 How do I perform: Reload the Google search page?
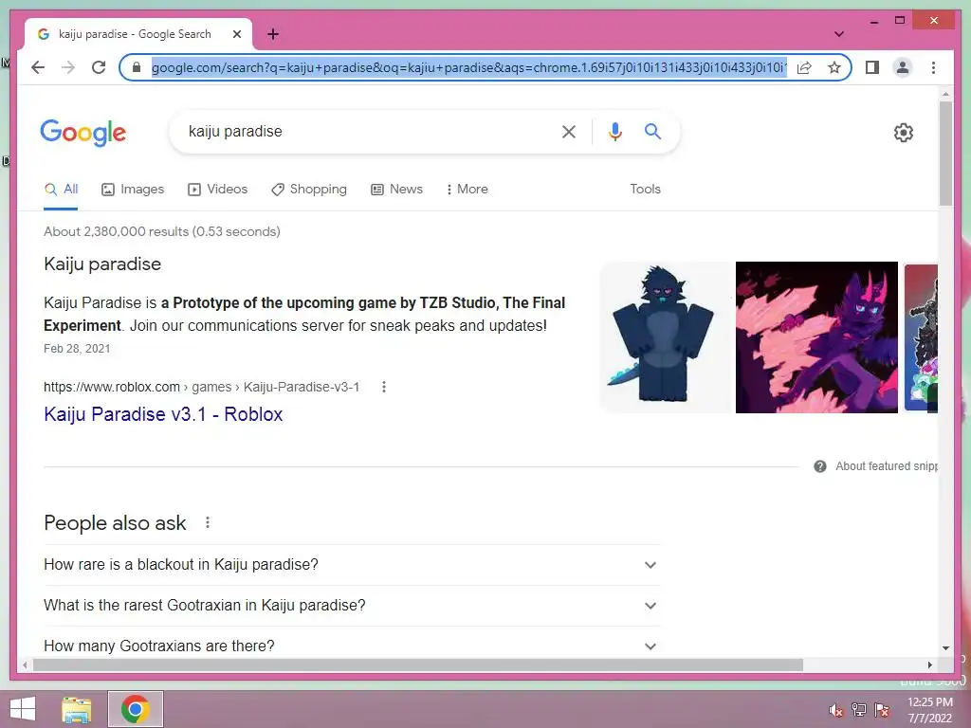pyautogui.click(x=99, y=67)
